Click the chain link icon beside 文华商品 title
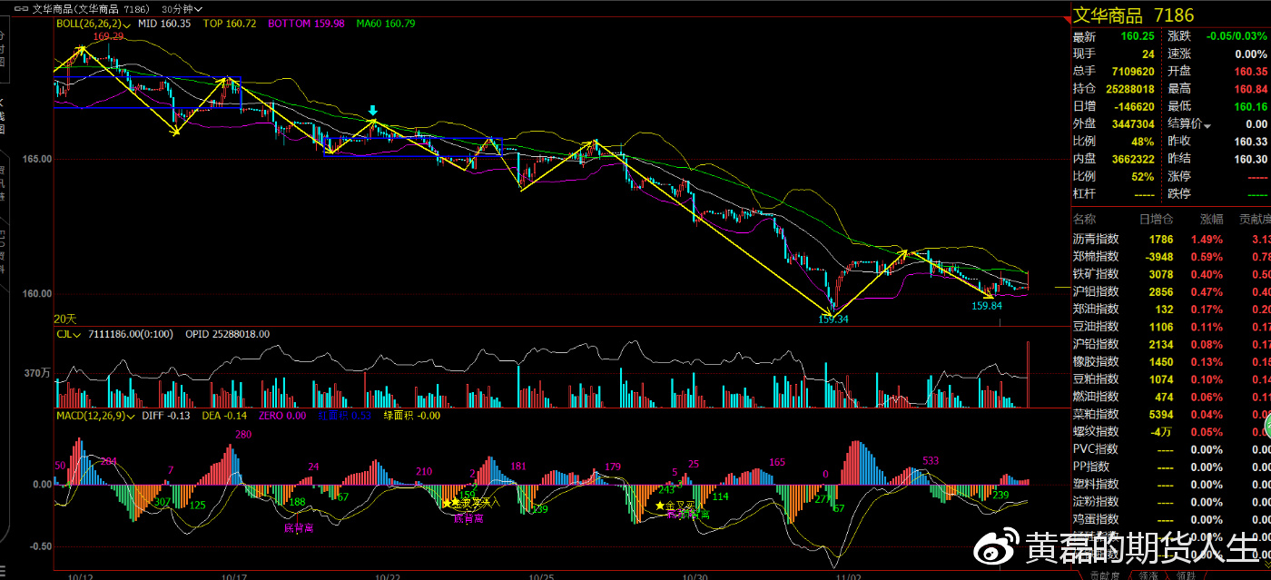 point(21,8)
